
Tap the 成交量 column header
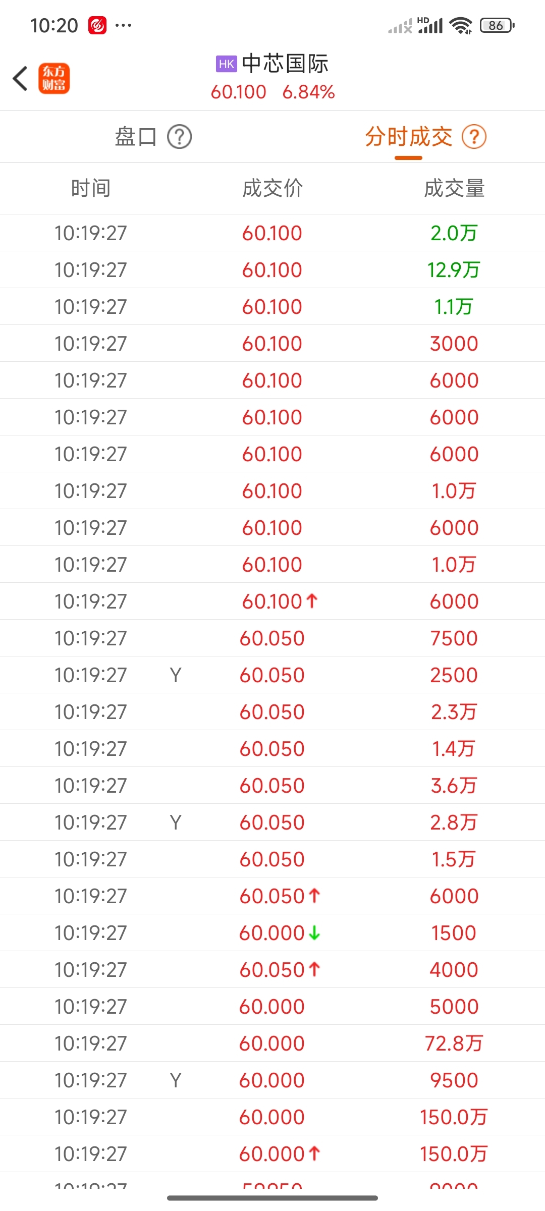(454, 188)
